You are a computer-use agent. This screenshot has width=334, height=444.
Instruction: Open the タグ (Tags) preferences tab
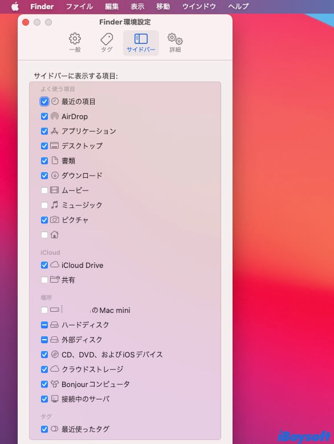[107, 43]
